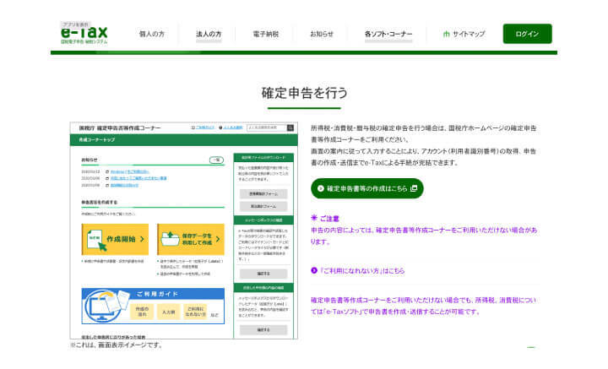The image size is (608, 369).
Task: Click the search magnifier icon in the preview image
Action: click(292, 128)
